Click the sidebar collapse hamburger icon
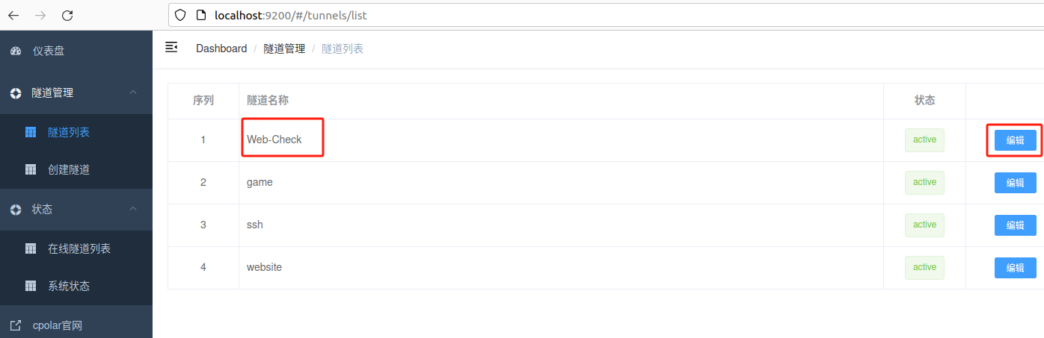This screenshot has height=338, width=1044. [x=171, y=48]
